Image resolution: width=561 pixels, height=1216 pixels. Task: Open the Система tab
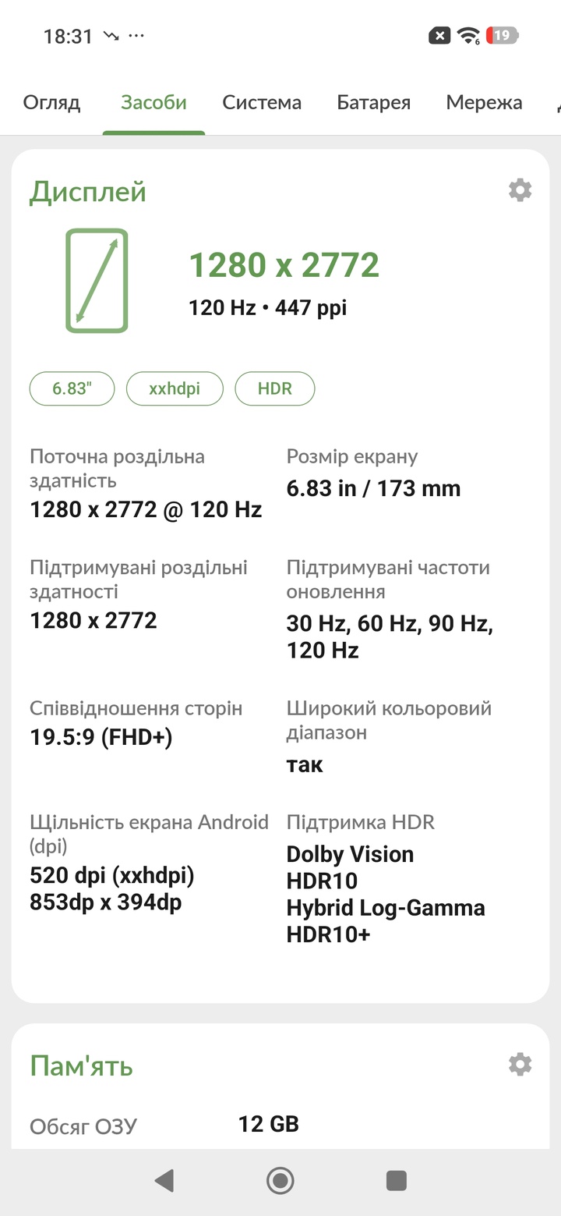(x=262, y=102)
